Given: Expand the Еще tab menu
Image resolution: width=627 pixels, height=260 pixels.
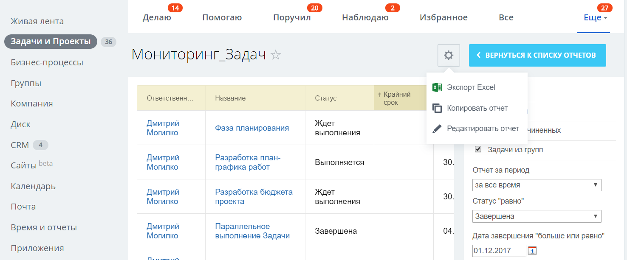Looking at the screenshot, I should (x=595, y=18).
